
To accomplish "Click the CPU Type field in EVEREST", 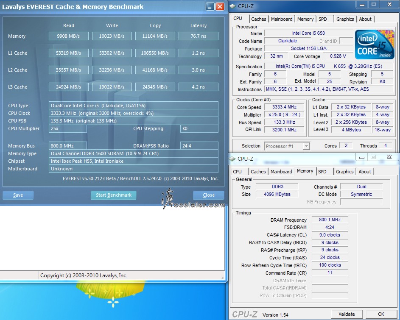I will tap(134, 106).
